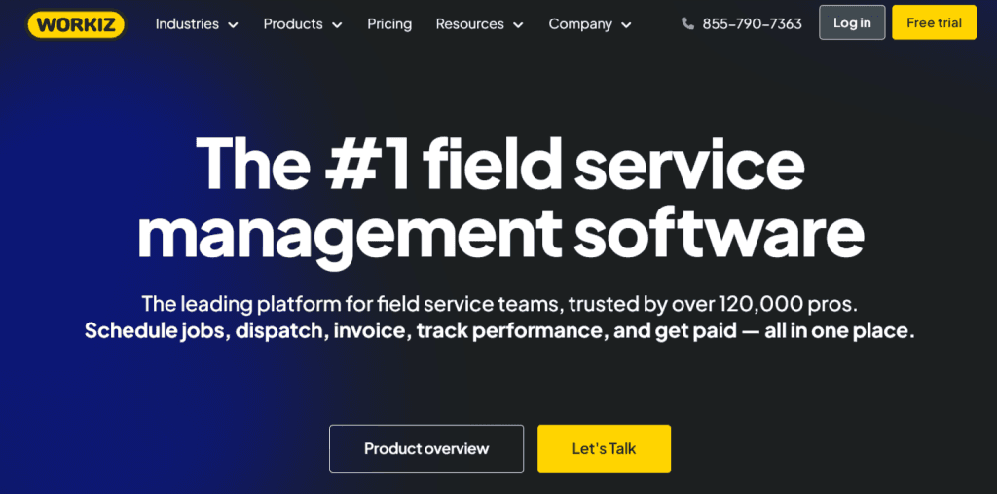Open the Resources menu

tap(469, 23)
